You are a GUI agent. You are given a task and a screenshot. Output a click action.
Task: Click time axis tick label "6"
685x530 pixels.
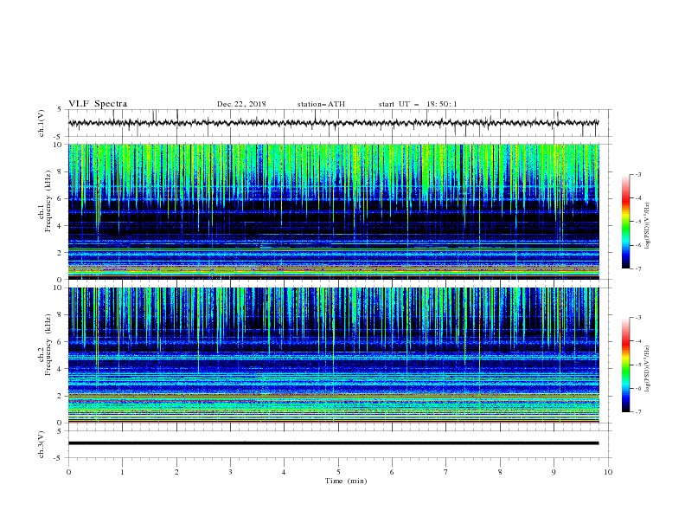click(392, 472)
